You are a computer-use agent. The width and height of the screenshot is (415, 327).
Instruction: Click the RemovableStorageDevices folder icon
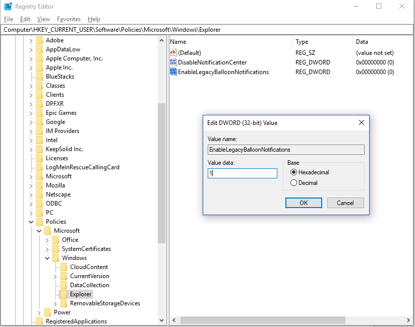[x=64, y=303]
